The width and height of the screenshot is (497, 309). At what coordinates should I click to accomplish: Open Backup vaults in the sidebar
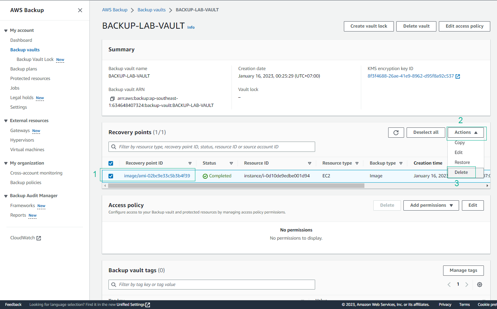pos(25,50)
